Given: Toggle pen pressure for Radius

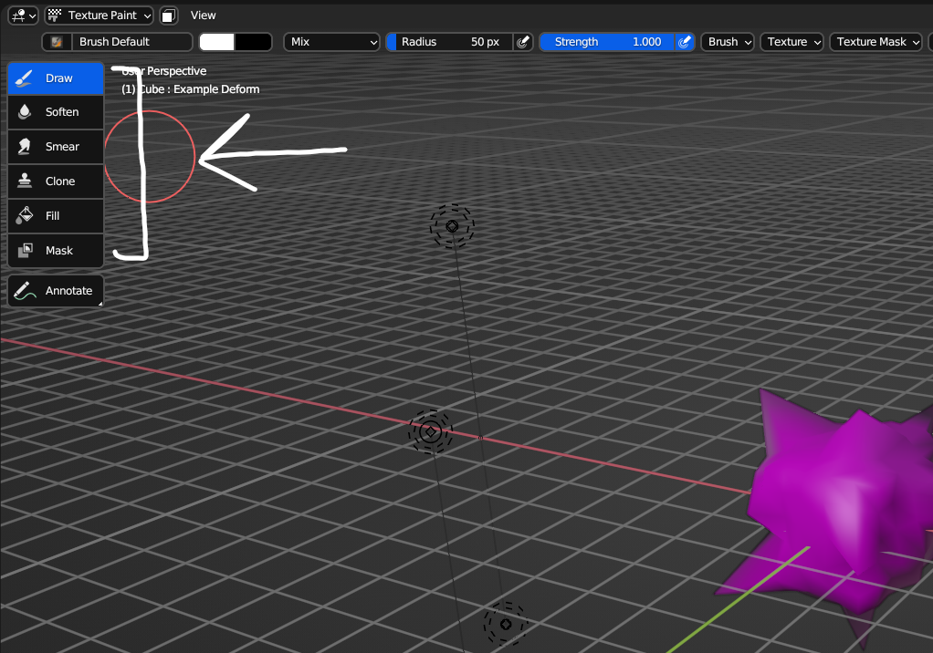Looking at the screenshot, I should (523, 42).
